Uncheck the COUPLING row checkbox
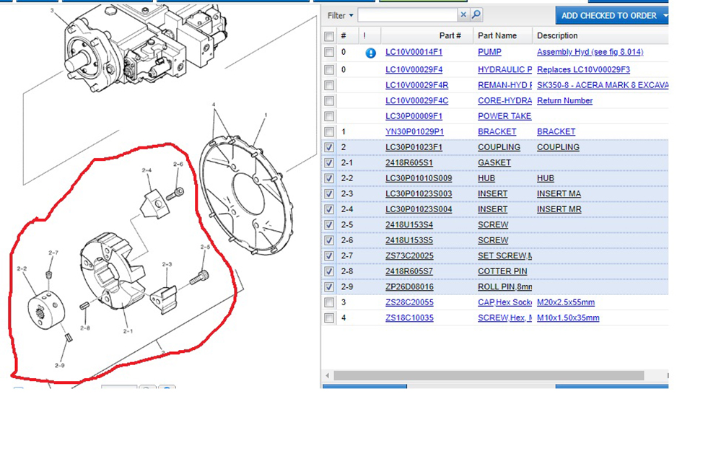Image resolution: width=721 pixels, height=469 pixels. click(x=329, y=147)
